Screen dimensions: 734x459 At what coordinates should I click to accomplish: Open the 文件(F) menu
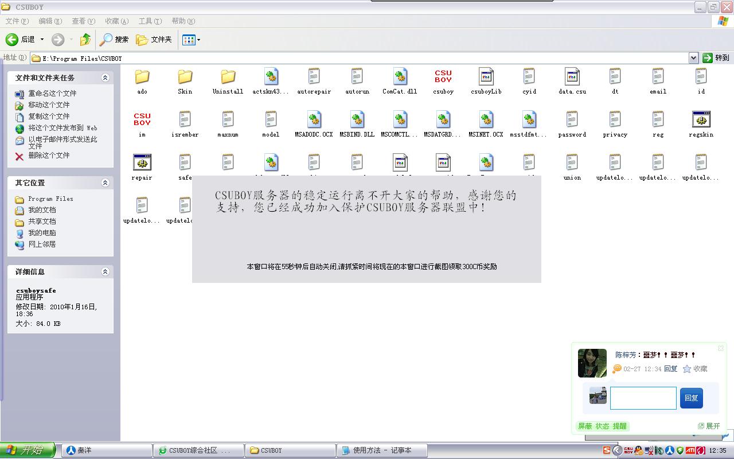click(17, 21)
